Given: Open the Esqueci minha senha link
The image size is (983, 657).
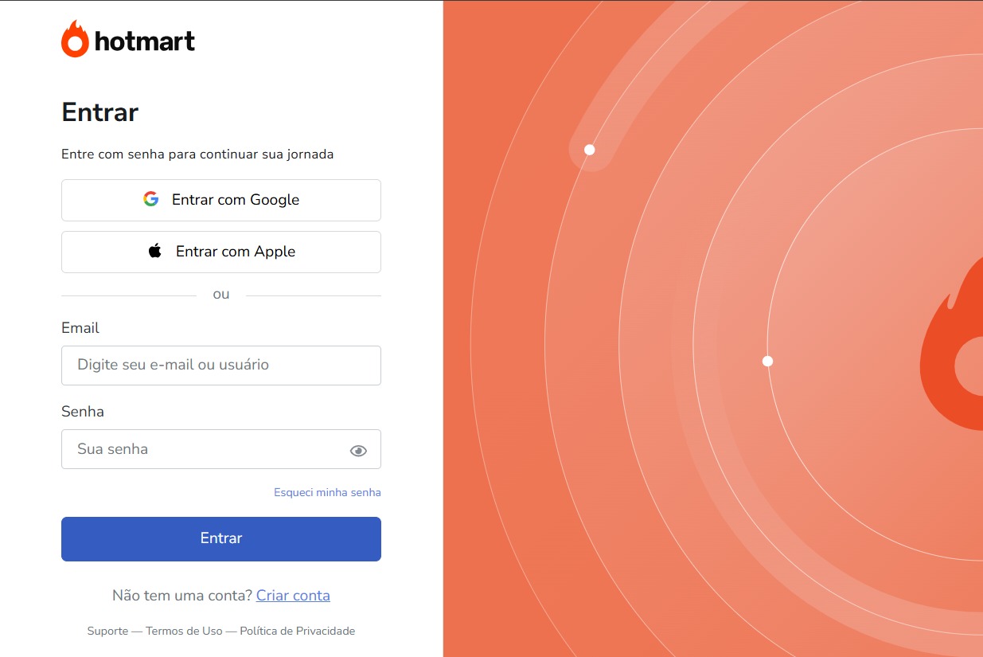Looking at the screenshot, I should (x=327, y=492).
